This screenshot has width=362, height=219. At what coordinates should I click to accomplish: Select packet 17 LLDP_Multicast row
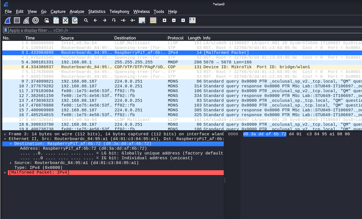tap(182, 120)
